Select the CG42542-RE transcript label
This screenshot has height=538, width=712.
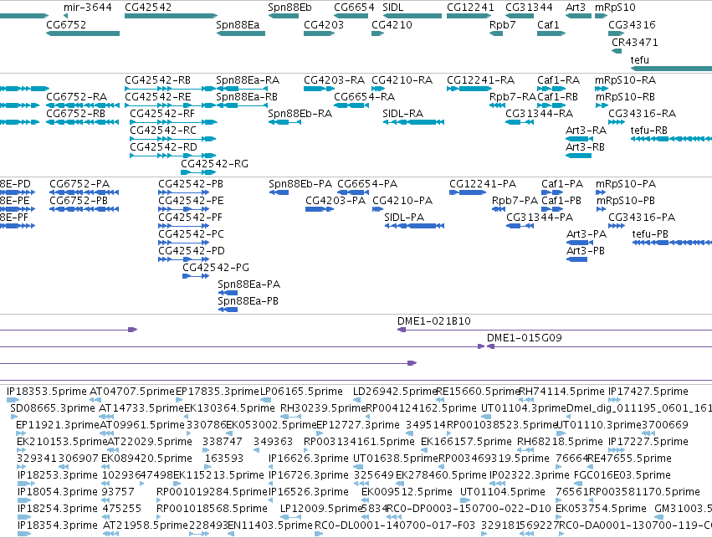tap(158, 97)
